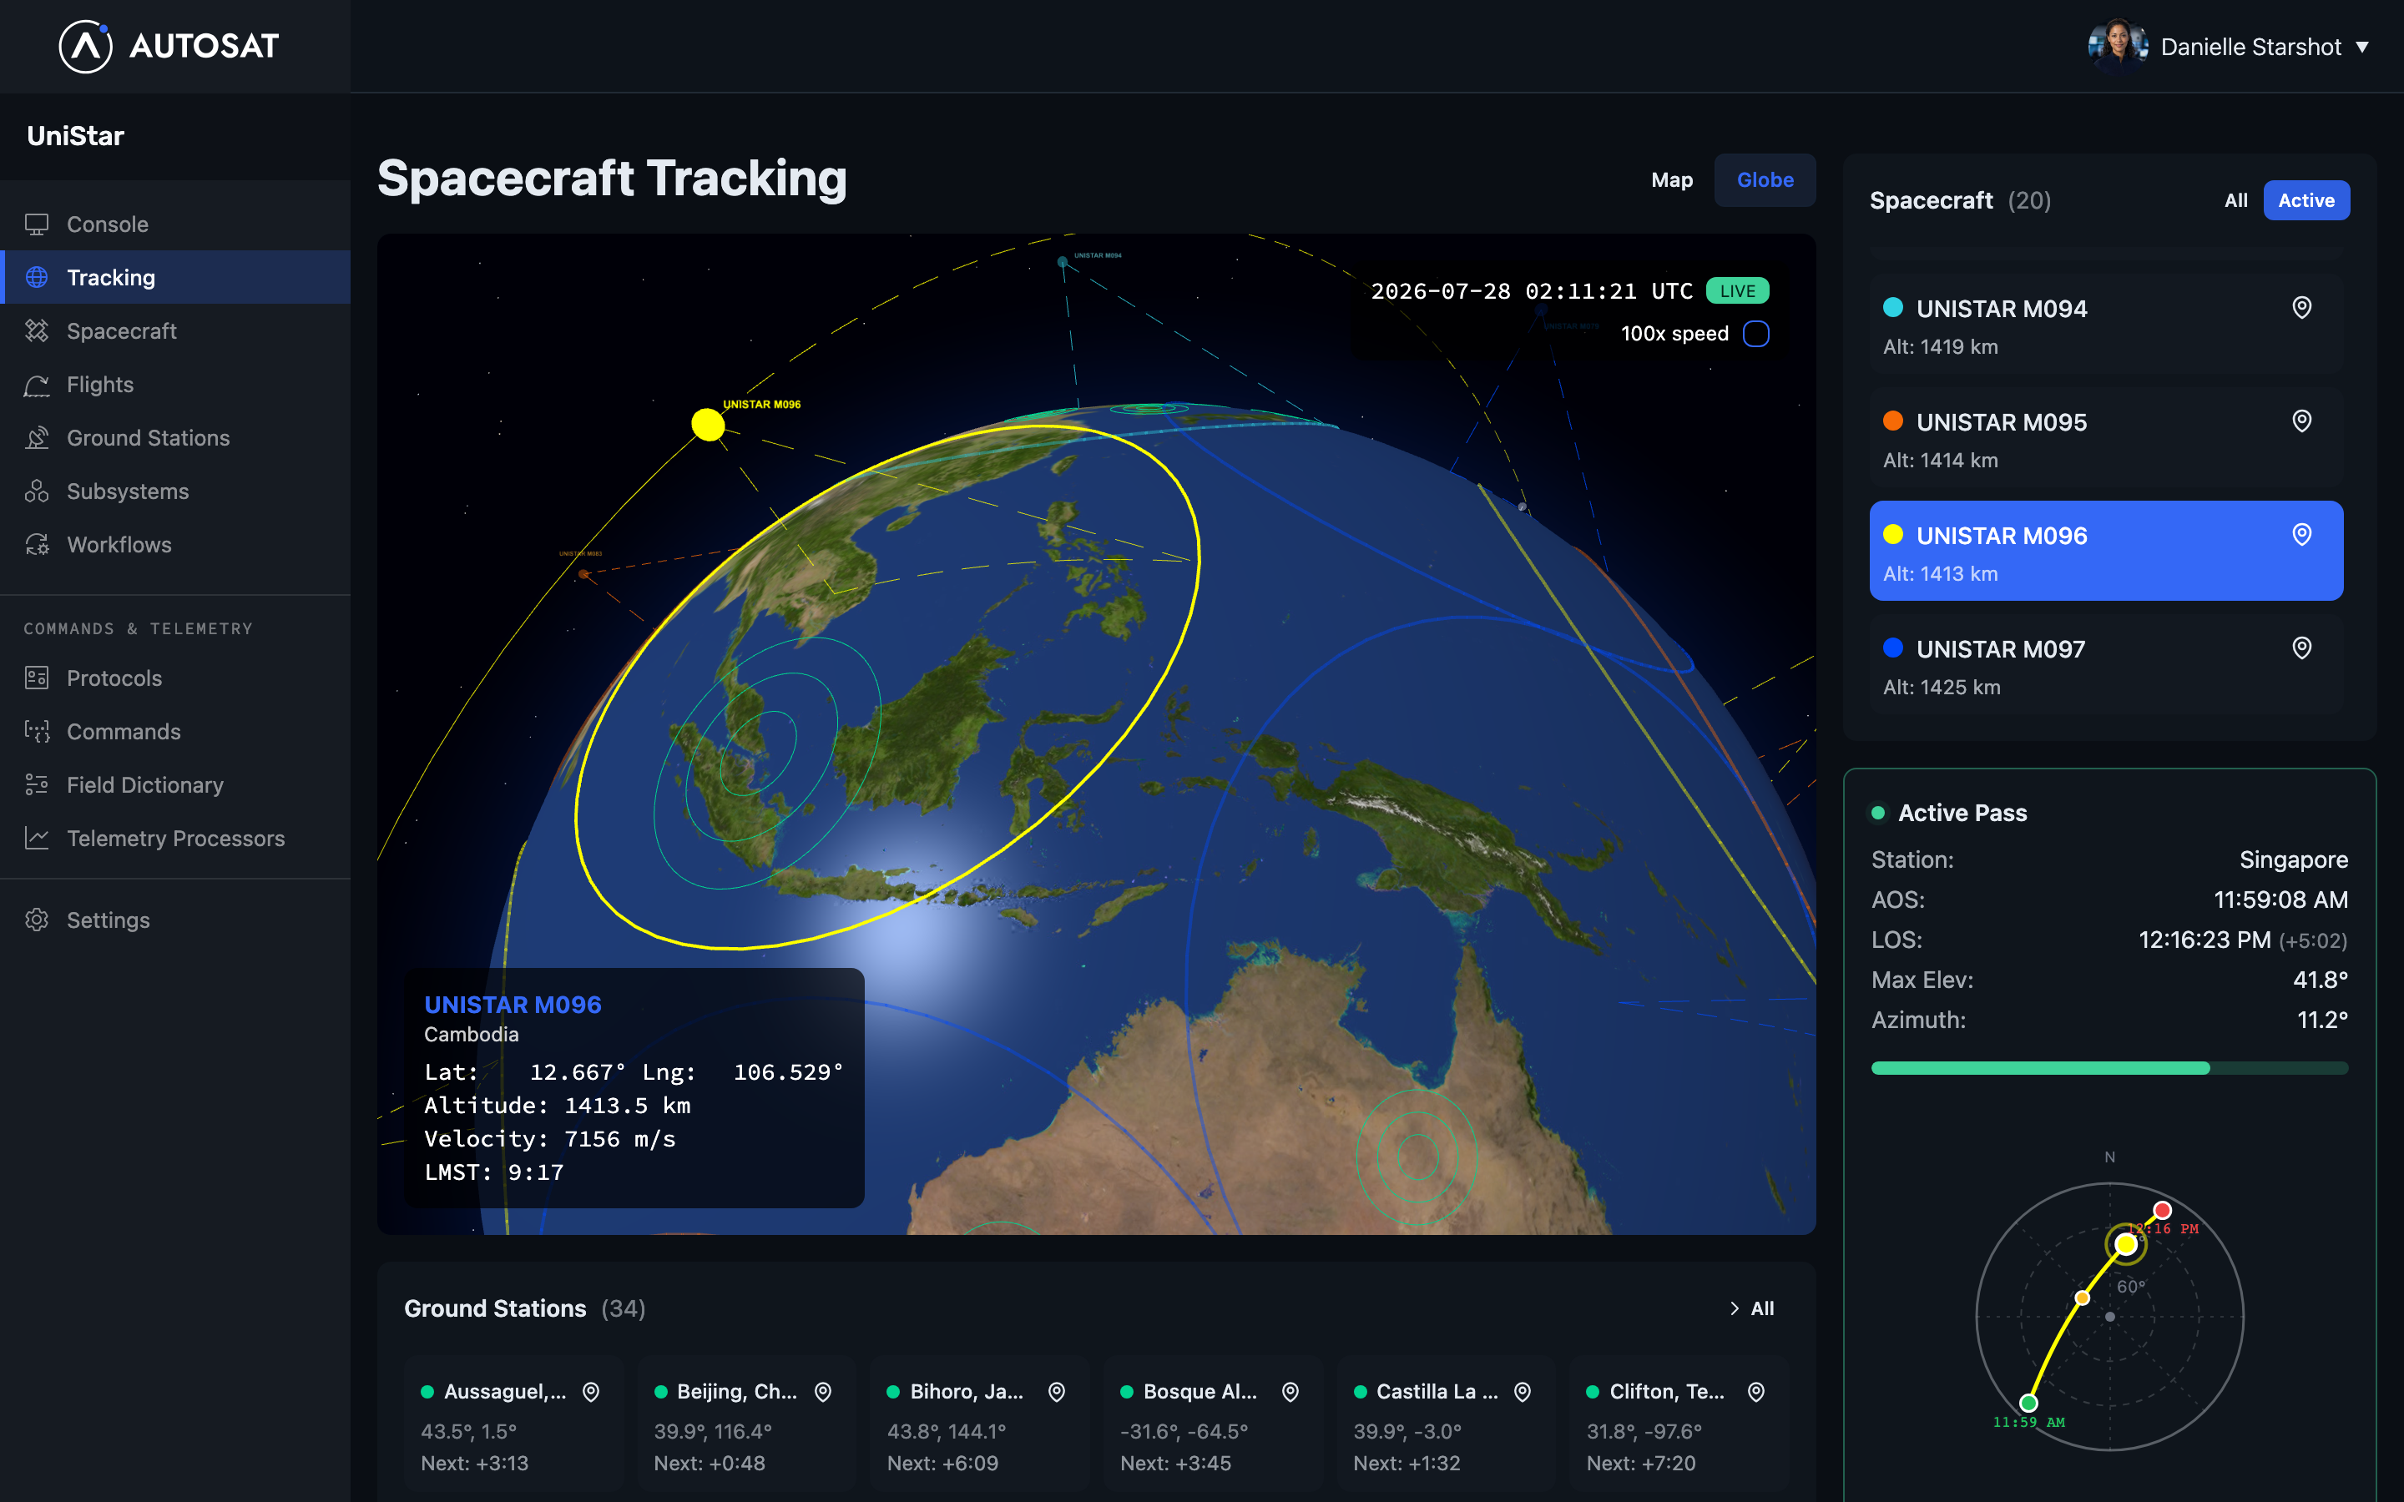The width and height of the screenshot is (2404, 1502).
Task: Click the 'Next: +7:20' Clifton entry
Action: click(1641, 1464)
